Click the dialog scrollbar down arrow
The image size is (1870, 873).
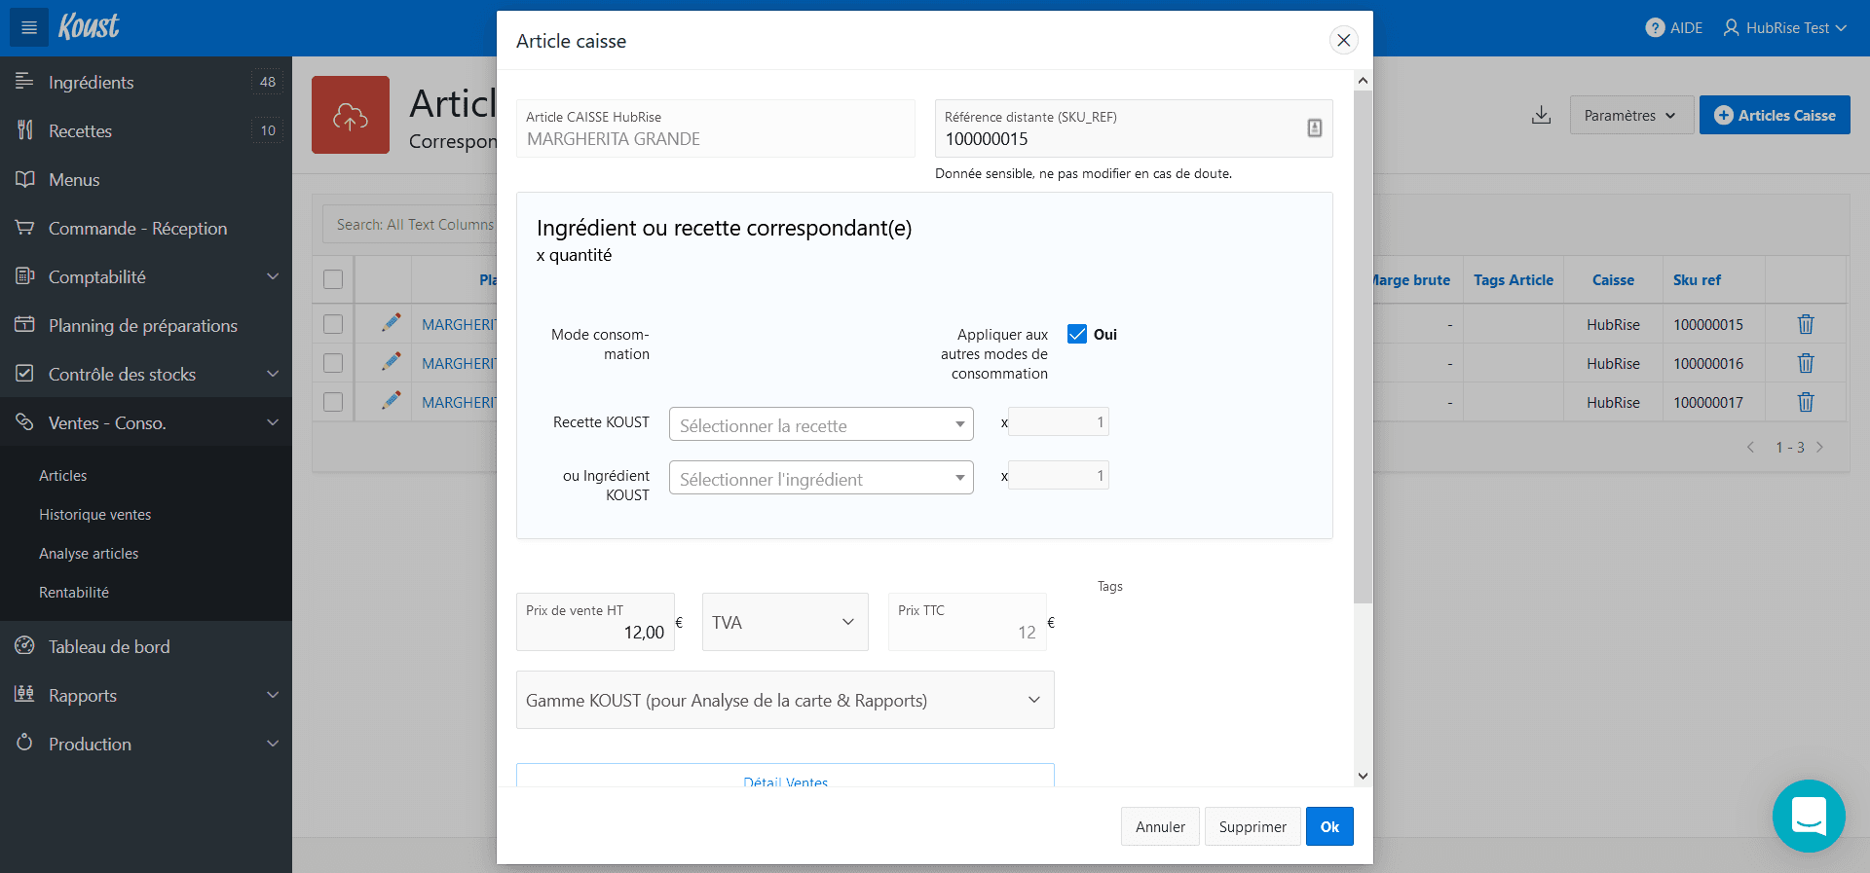(x=1363, y=776)
